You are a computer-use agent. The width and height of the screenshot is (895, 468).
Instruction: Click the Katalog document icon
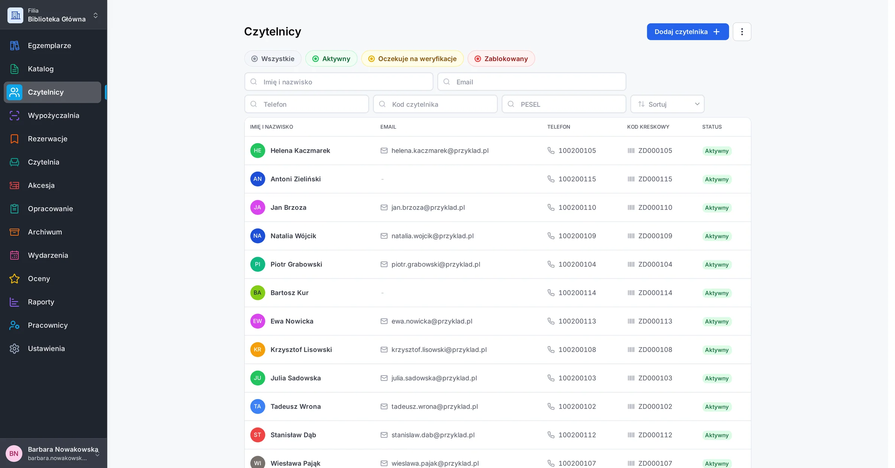(14, 69)
